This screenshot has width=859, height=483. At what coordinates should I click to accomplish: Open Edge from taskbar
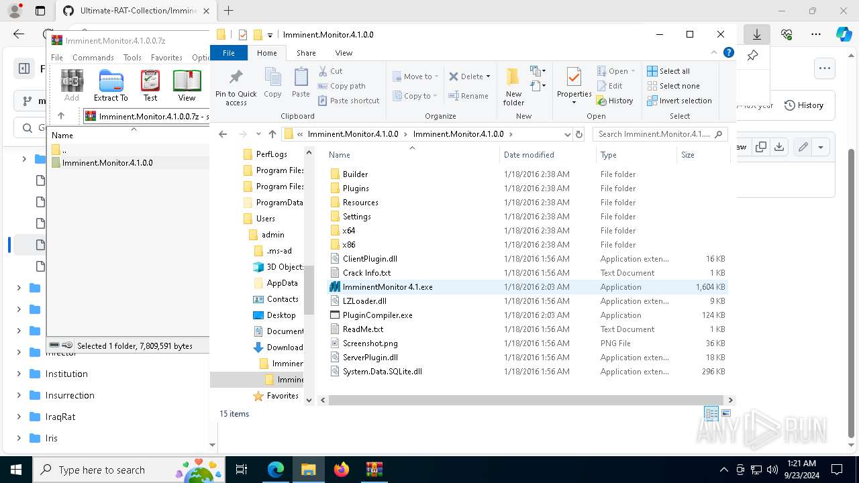[276, 470]
